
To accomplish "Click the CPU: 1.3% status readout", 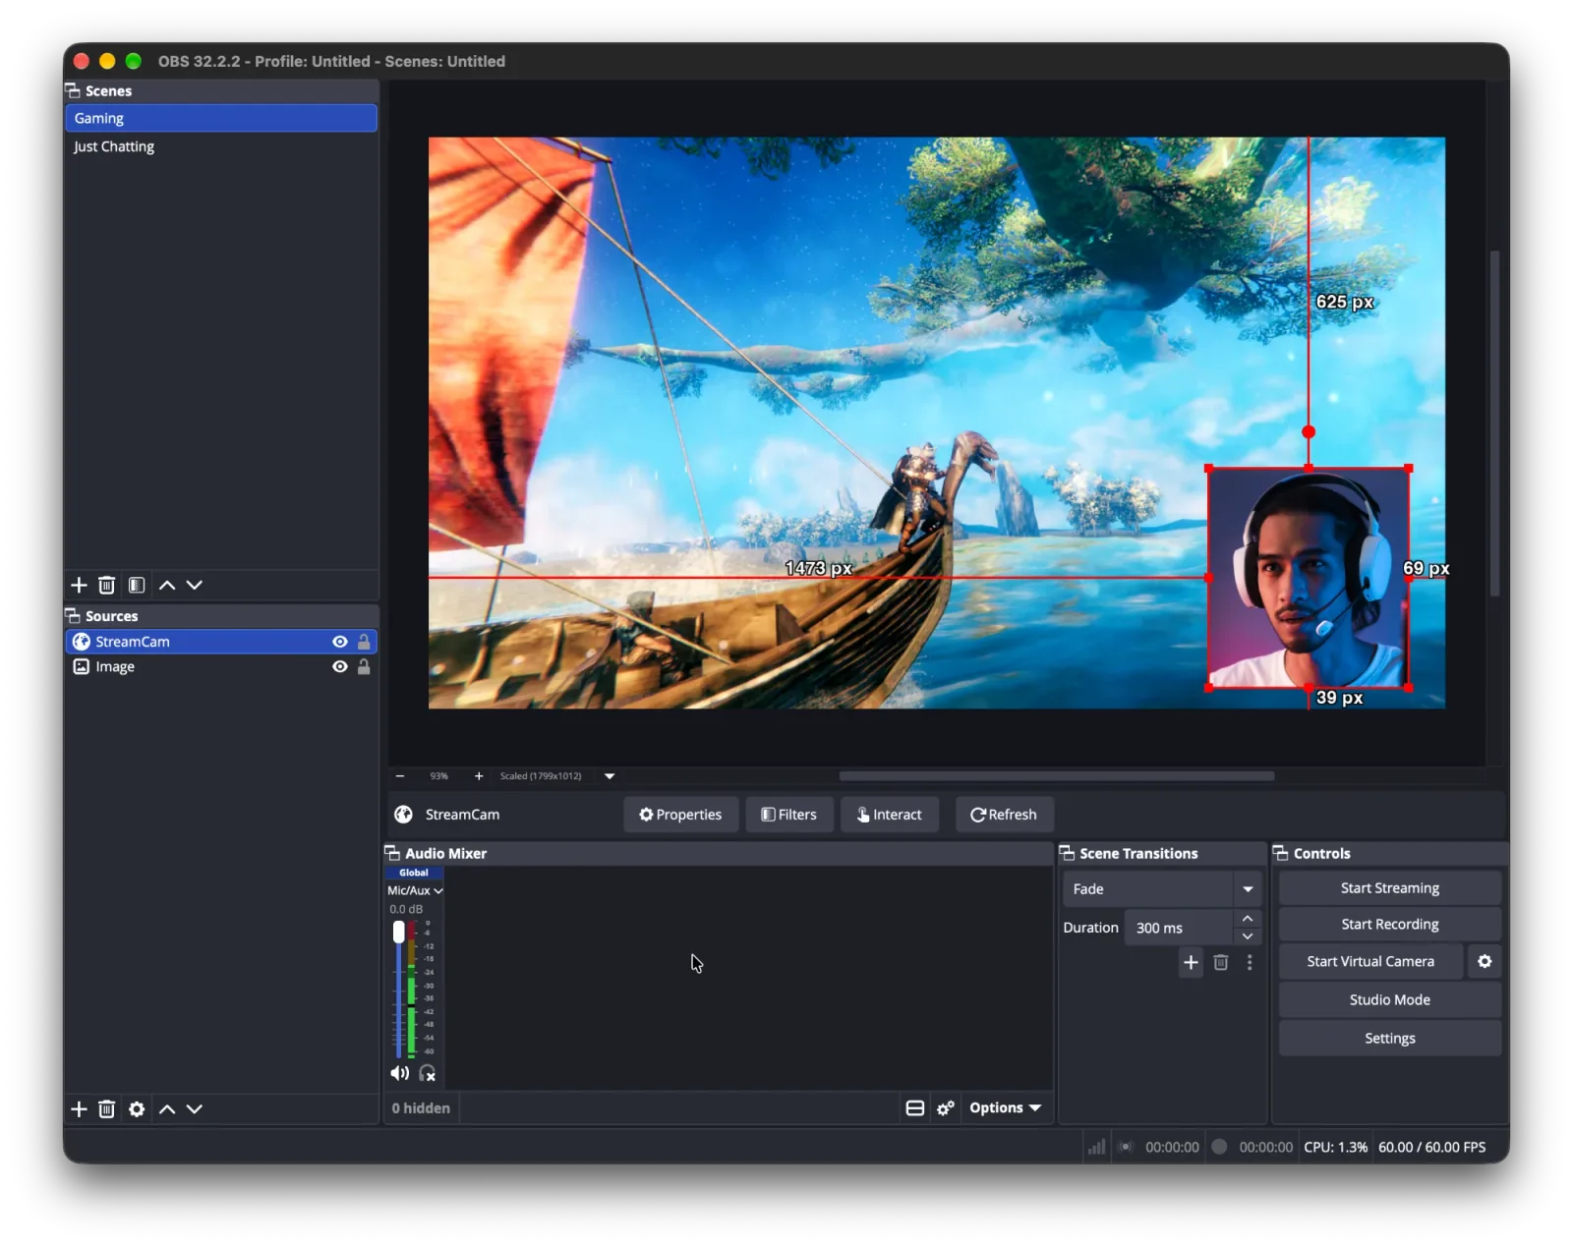I will [1335, 1147].
